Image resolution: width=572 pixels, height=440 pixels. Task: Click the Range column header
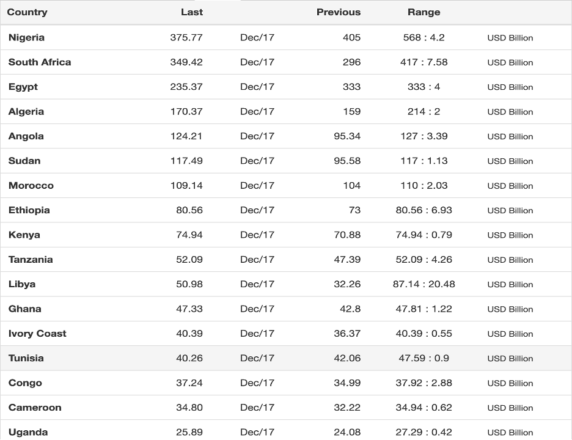(x=424, y=13)
